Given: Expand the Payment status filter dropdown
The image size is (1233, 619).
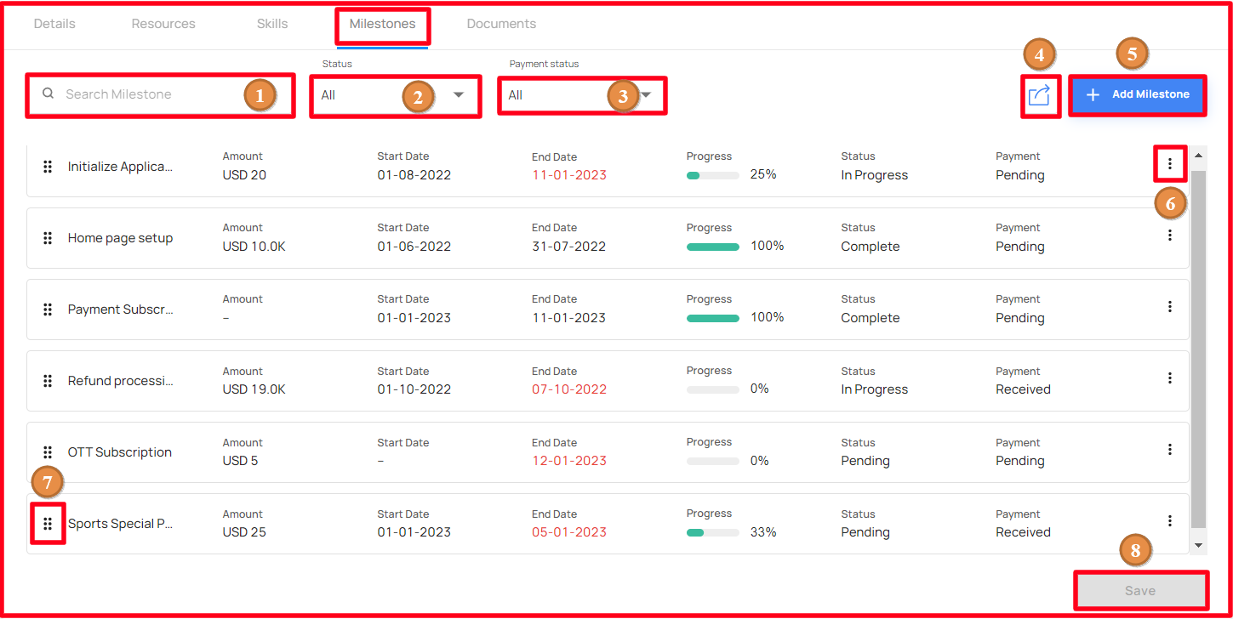Looking at the screenshot, I should tap(582, 95).
